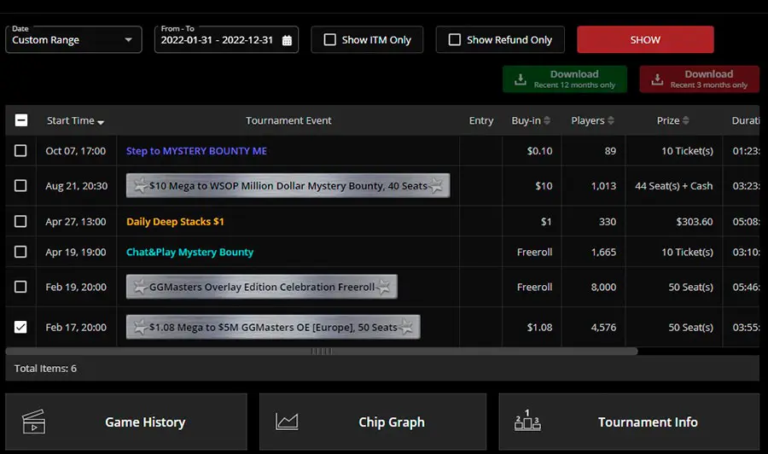The height and width of the screenshot is (454, 768).
Task: Select the Total Items: 6 status text
Action: click(x=45, y=369)
